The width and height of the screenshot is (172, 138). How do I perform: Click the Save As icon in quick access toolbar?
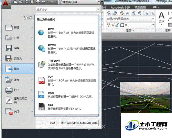[32, 2]
